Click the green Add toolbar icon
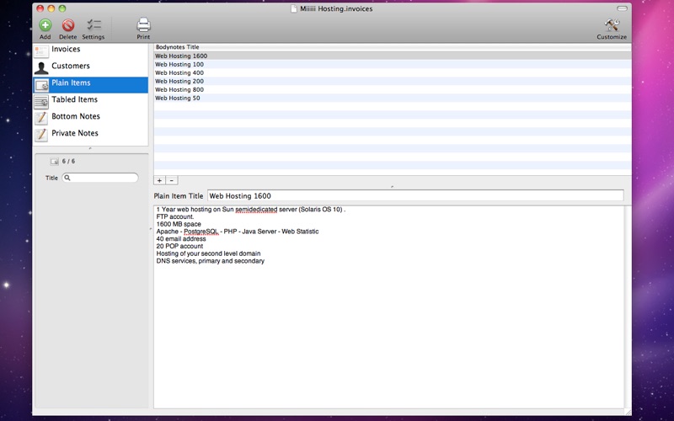 click(45, 25)
